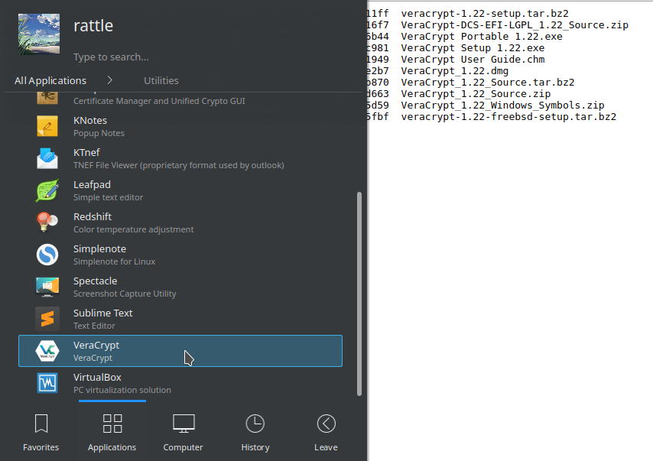
Task: Click the application list scrollbar
Action: click(x=359, y=294)
